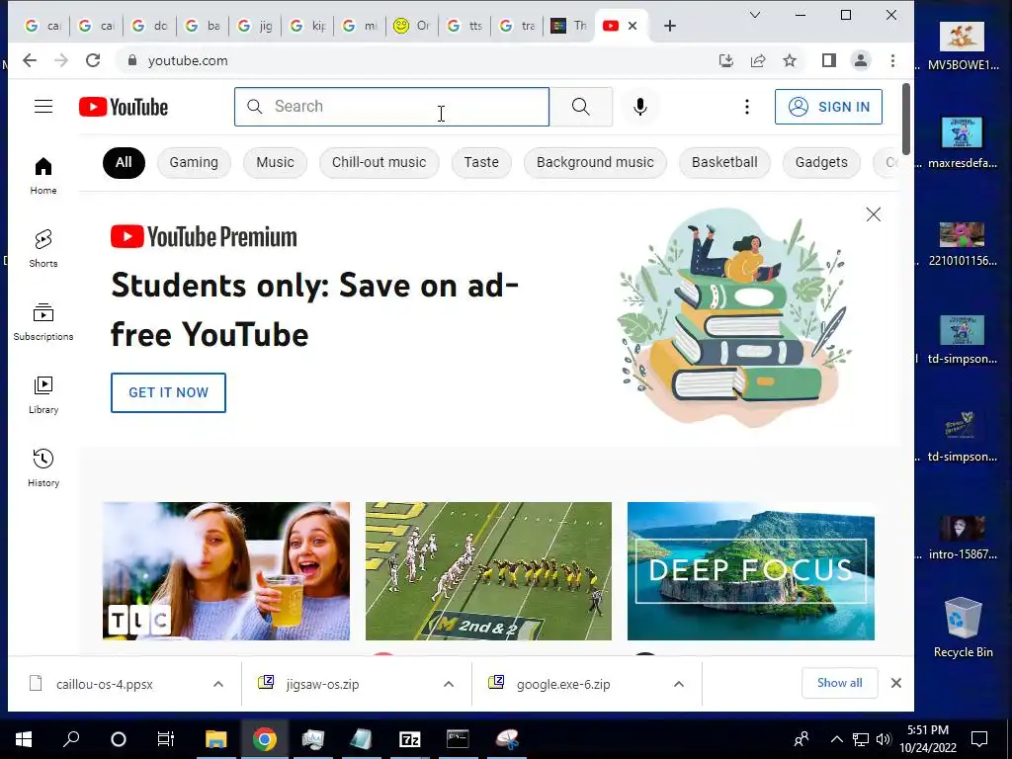The height and width of the screenshot is (759, 1012).
Task: Click the install app icon in address bar
Action: [x=726, y=60]
